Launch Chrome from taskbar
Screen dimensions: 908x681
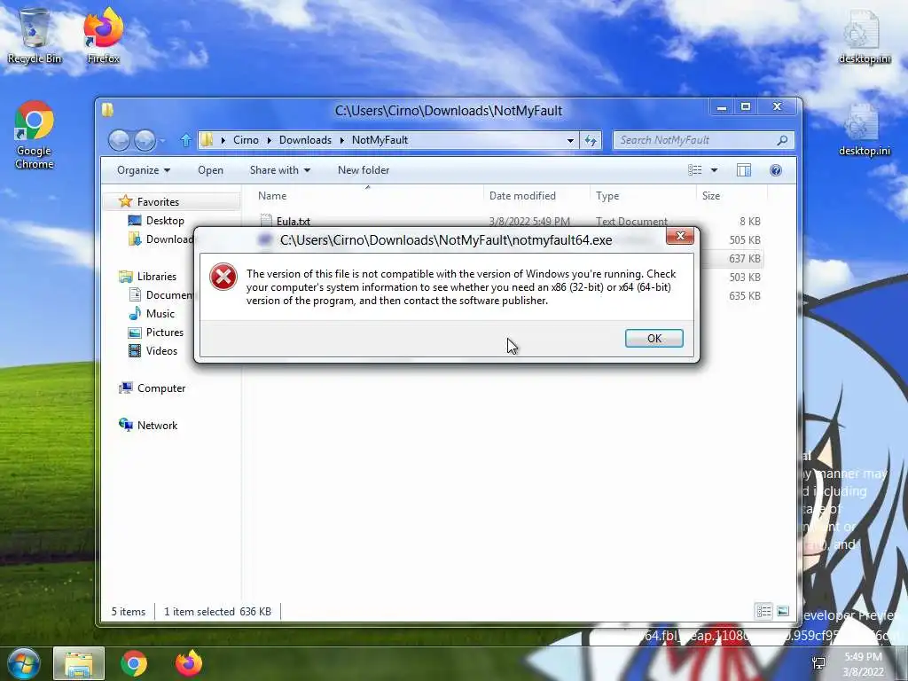tap(133, 663)
